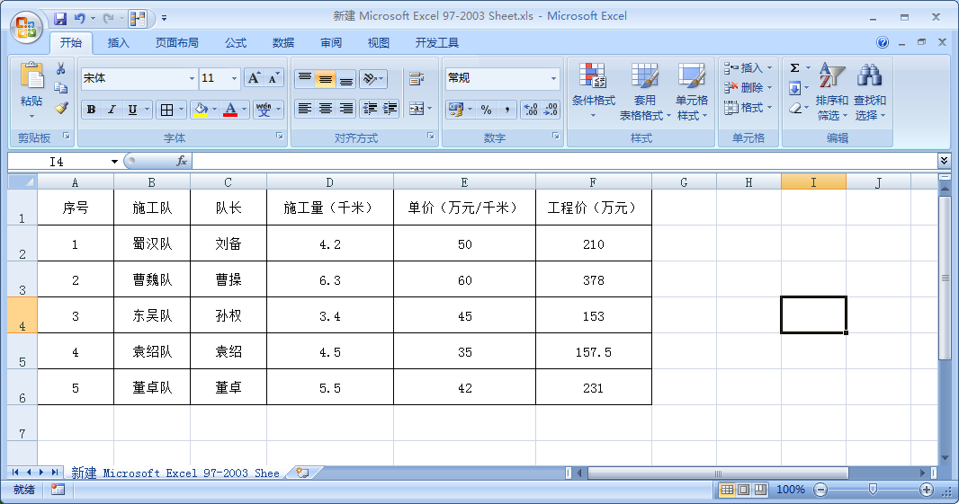Open the Fill down icon

point(794,88)
